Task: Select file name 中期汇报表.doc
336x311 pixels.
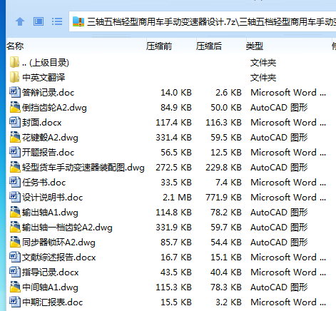Action: [x=52, y=302]
